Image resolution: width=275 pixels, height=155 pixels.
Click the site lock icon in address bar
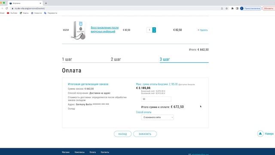[x=12, y=9]
